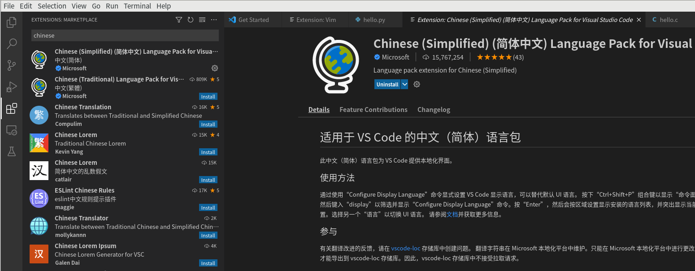Screen dimensions: 695x271
Task: Filter extensions with the funnel icon
Action: (x=179, y=20)
